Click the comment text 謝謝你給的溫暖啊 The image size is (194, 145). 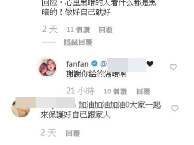96,74
